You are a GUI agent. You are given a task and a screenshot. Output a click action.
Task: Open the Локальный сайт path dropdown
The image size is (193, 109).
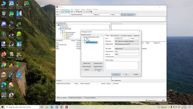point(110,23)
